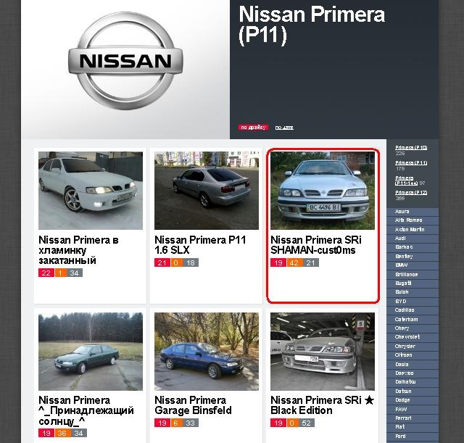This screenshot has width=464, height=443.
Task: Open the SRi SHAMAN-cust0ms car photo
Action: tap(323, 191)
